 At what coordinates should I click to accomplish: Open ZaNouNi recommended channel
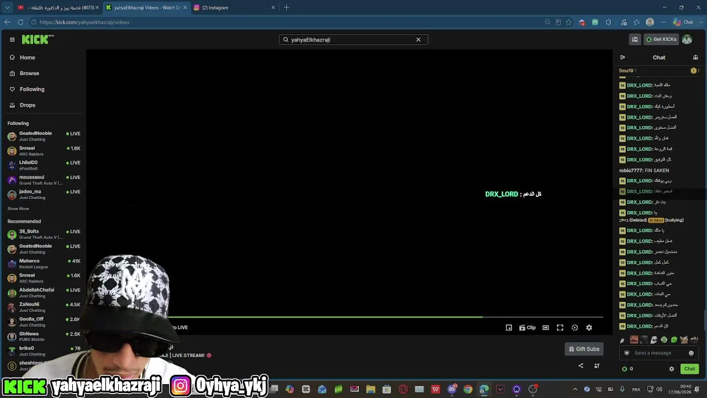(44, 307)
